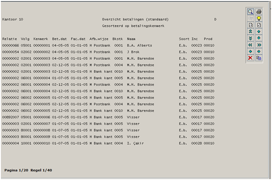The image size is (272, 180).
Task: Click the yellow light bulb help icon
Action: (259, 18)
